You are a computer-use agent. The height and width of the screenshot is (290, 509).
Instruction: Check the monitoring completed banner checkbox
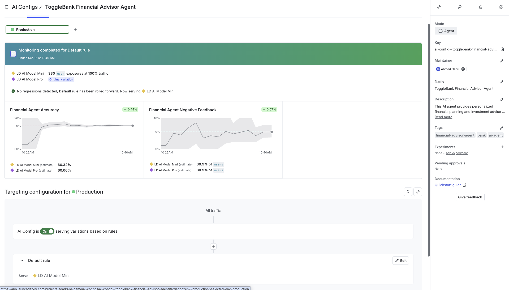pyautogui.click(x=13, y=54)
